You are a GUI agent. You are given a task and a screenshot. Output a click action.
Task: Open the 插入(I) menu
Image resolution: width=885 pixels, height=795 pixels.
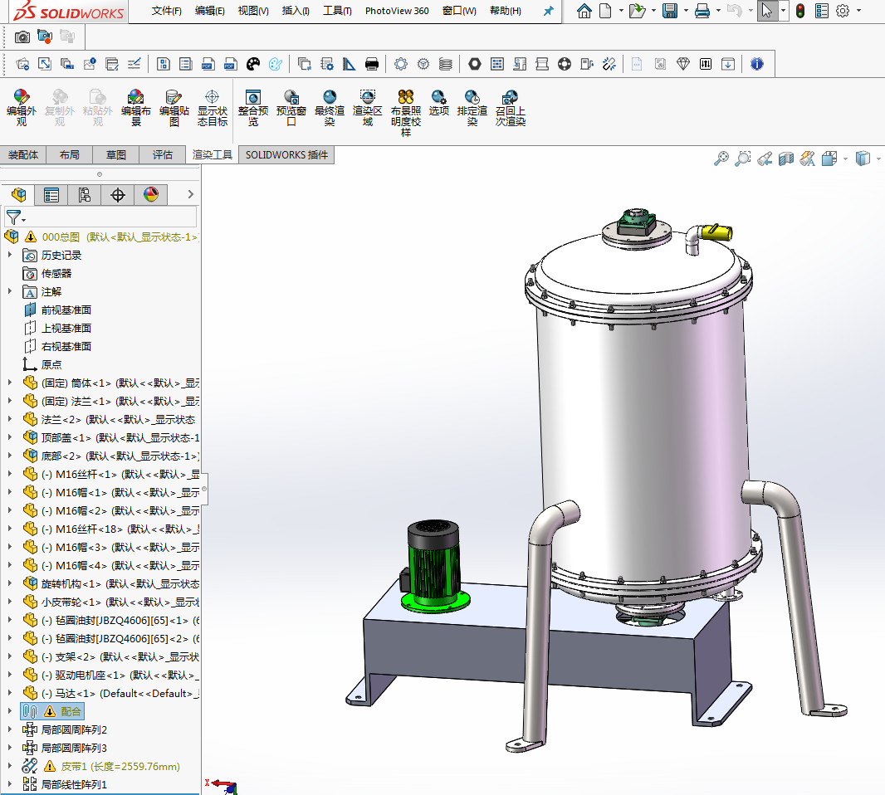pos(296,11)
